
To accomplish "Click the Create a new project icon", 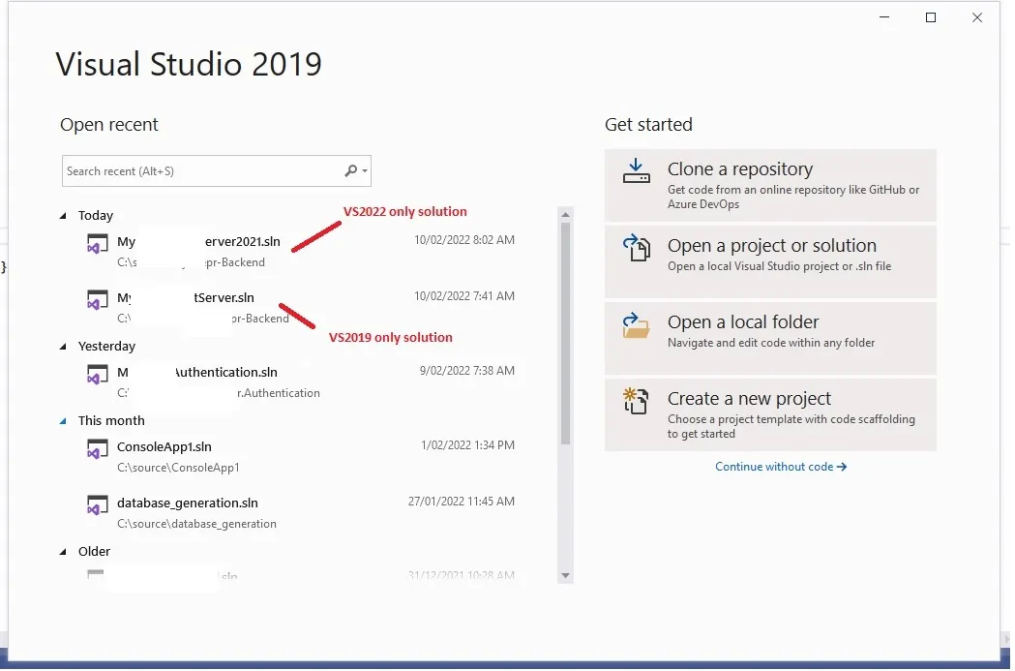I will pos(636,400).
